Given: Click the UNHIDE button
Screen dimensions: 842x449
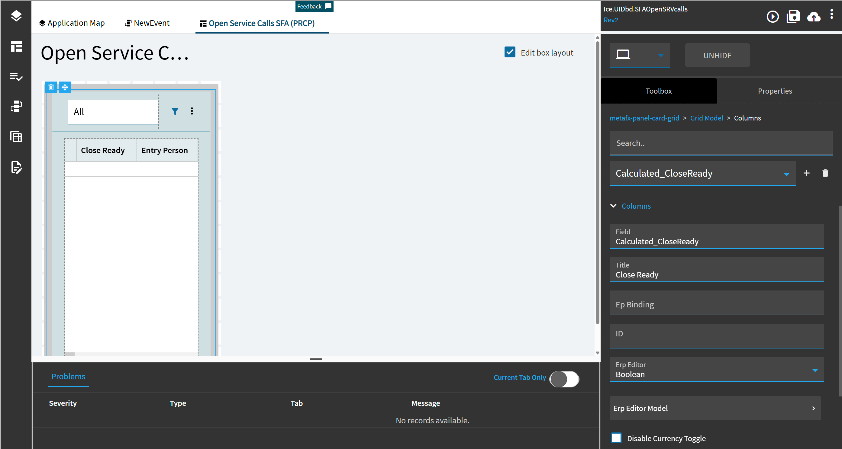Looking at the screenshot, I should point(717,56).
